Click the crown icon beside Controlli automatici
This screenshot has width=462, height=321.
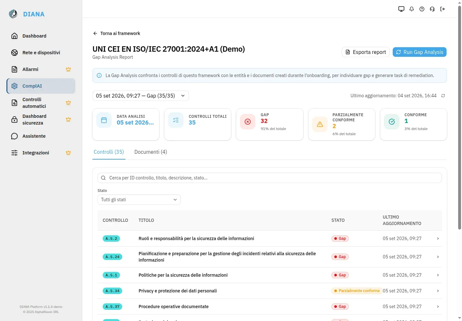(x=68, y=103)
